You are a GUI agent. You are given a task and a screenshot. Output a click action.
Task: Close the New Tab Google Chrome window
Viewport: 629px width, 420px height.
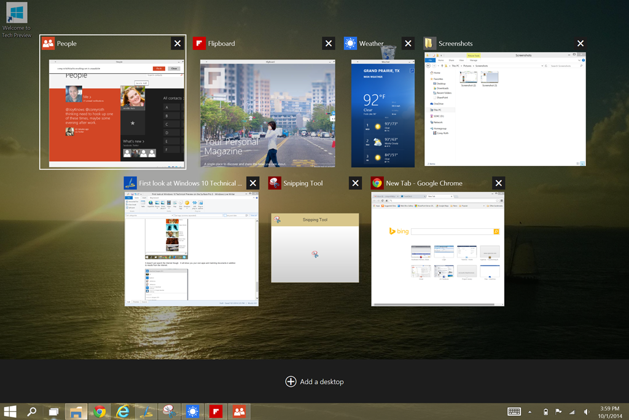coord(498,183)
